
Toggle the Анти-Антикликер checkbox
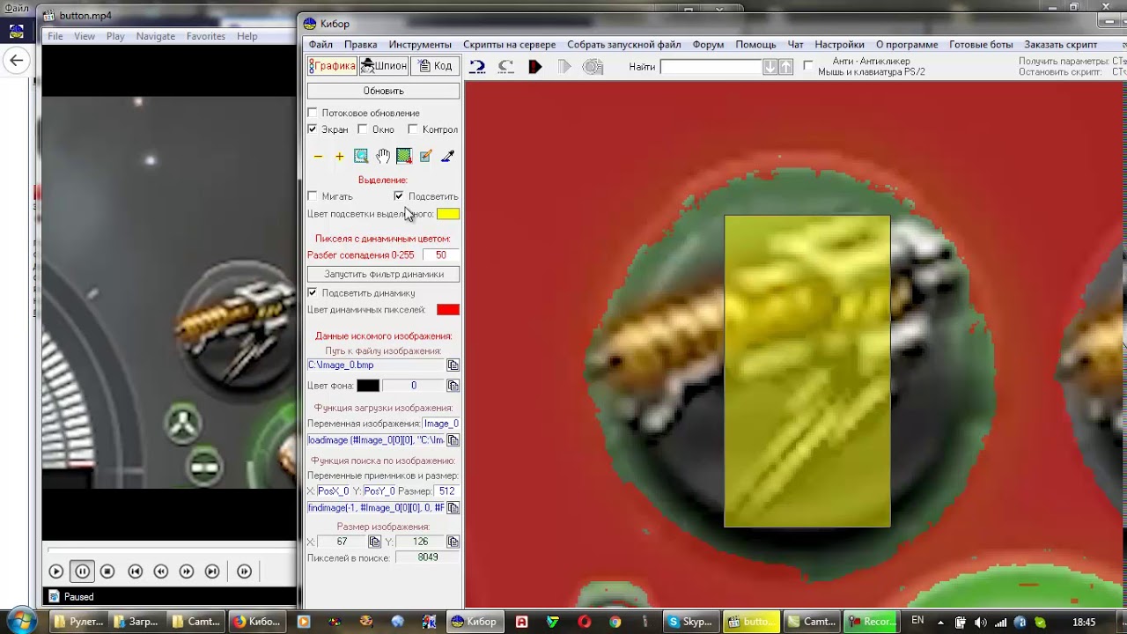808,66
